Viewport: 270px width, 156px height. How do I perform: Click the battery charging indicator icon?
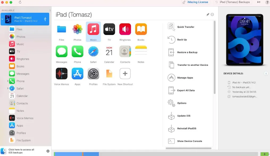tap(264, 154)
